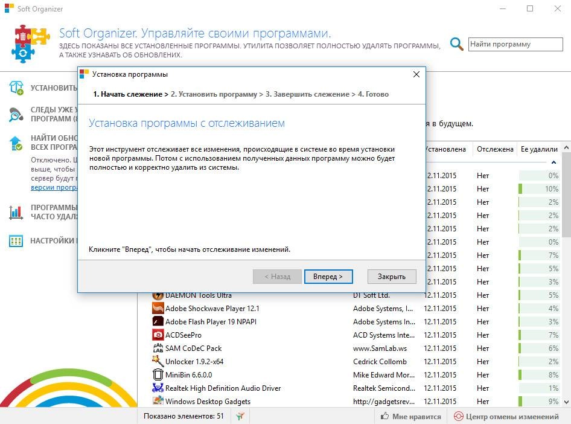The height and width of the screenshot is (424, 571).
Task: Open traces of removed programs icon
Action: coord(16,114)
